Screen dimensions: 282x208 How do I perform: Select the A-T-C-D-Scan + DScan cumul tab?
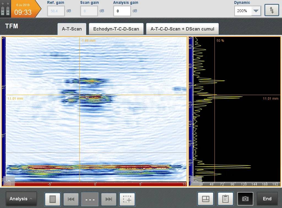(182, 29)
